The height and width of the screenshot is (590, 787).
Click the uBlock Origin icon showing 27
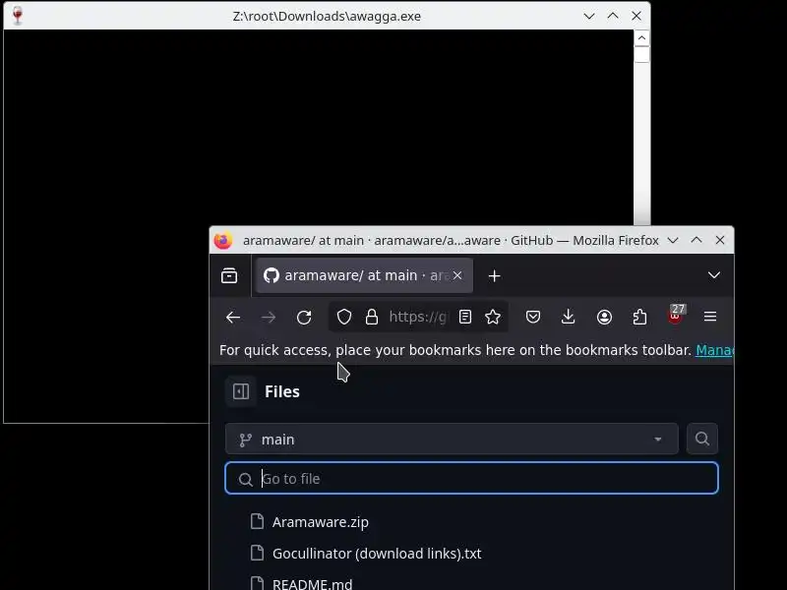[x=676, y=315]
